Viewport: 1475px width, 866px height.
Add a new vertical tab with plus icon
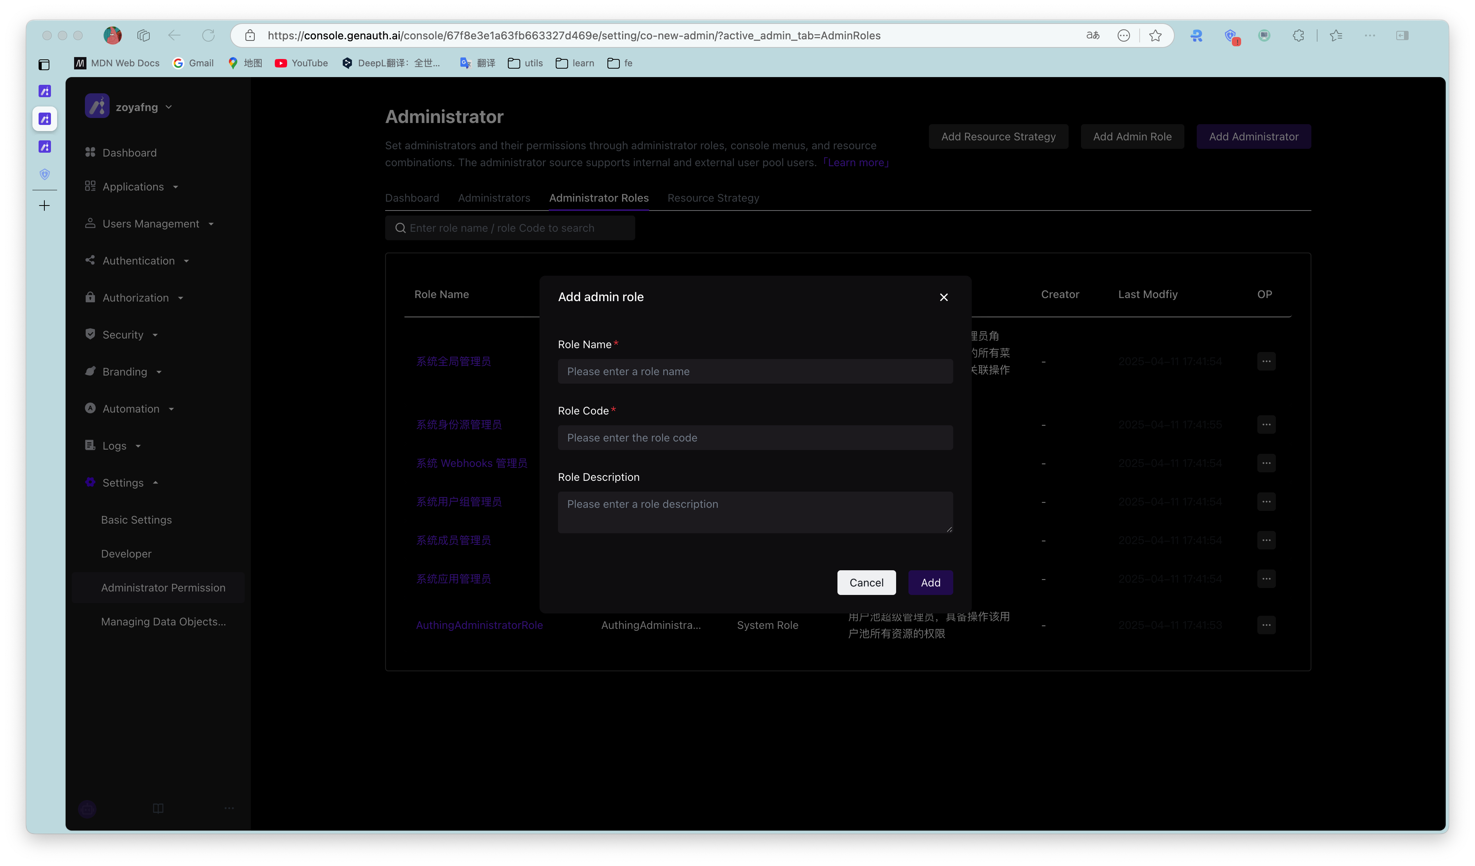point(44,205)
